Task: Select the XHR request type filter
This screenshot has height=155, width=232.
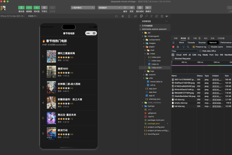Action: point(185,55)
